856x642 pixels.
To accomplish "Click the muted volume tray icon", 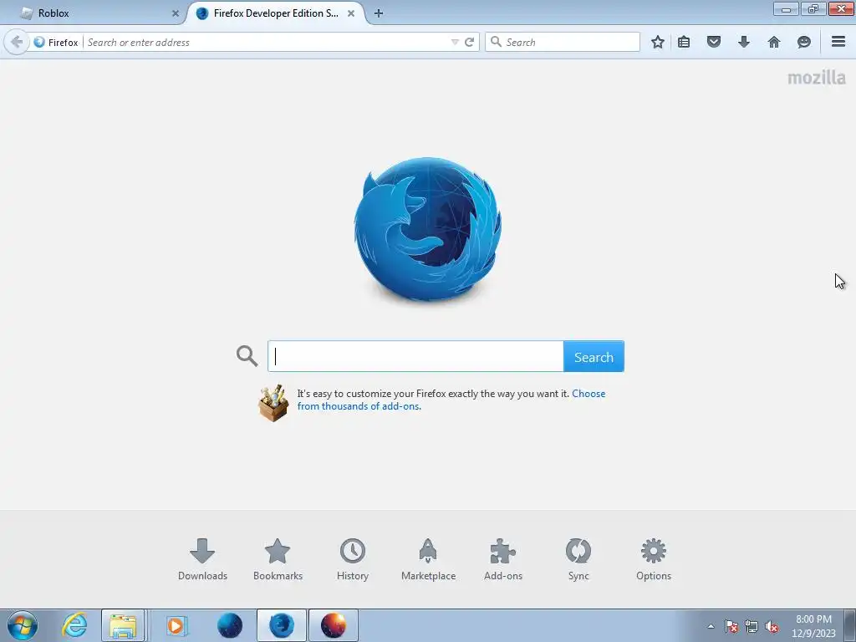I will [x=772, y=626].
